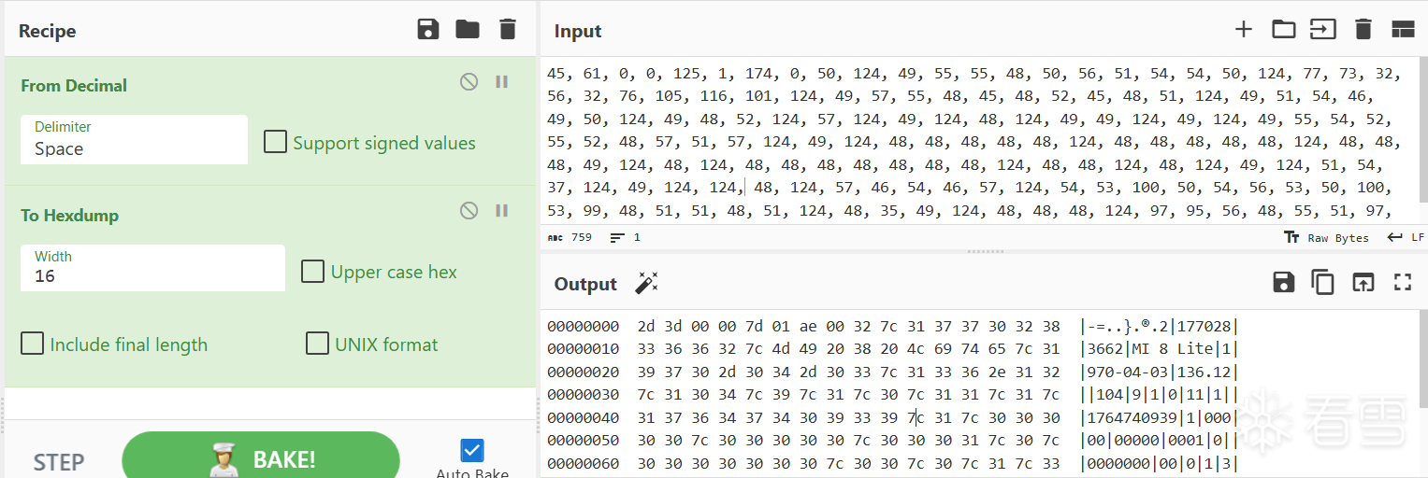Clear the recipe with trash icon
This screenshot has height=478, width=1428.
(508, 30)
